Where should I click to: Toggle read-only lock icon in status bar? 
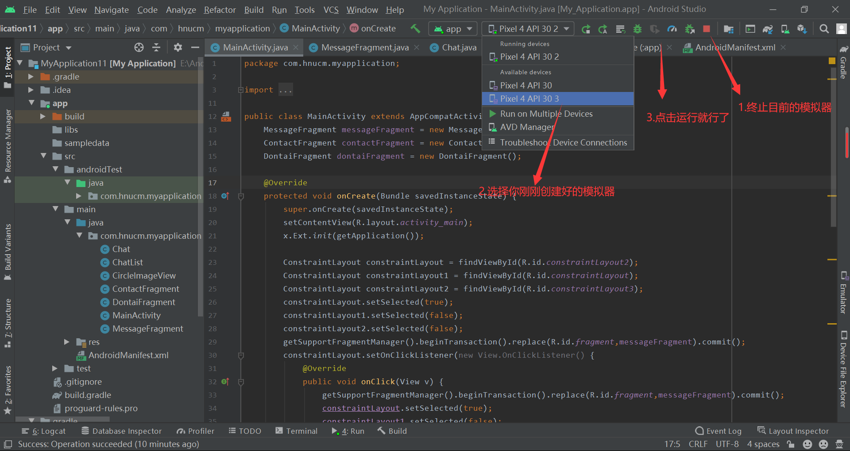point(791,444)
